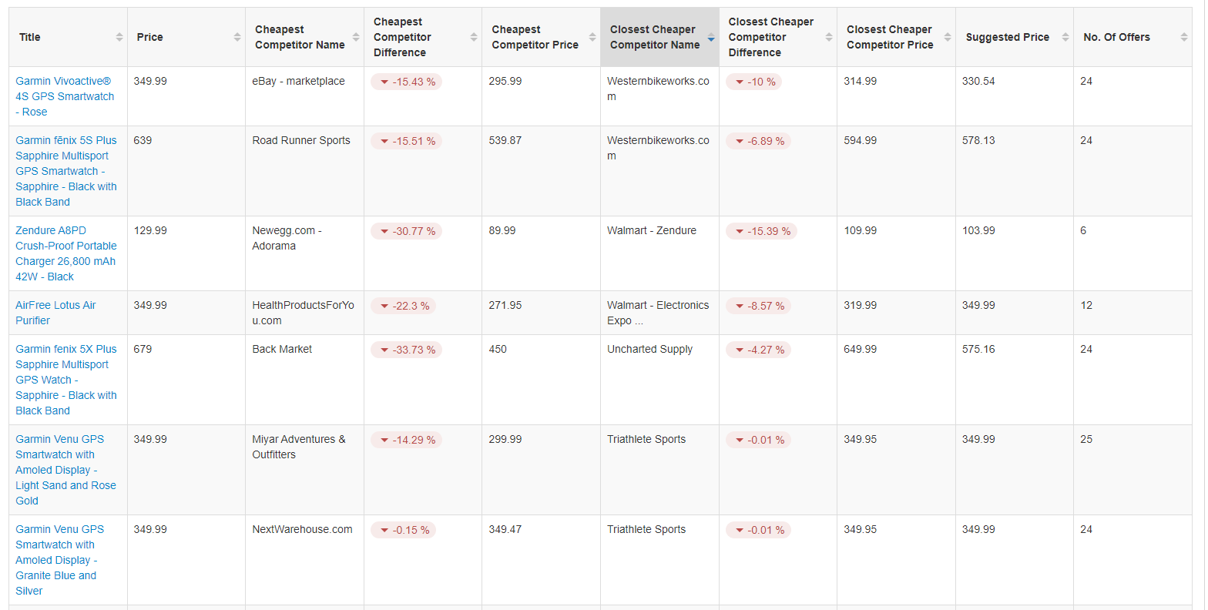
Task: Open Zendure A8PD Portable Charger product link
Action: [x=65, y=253]
